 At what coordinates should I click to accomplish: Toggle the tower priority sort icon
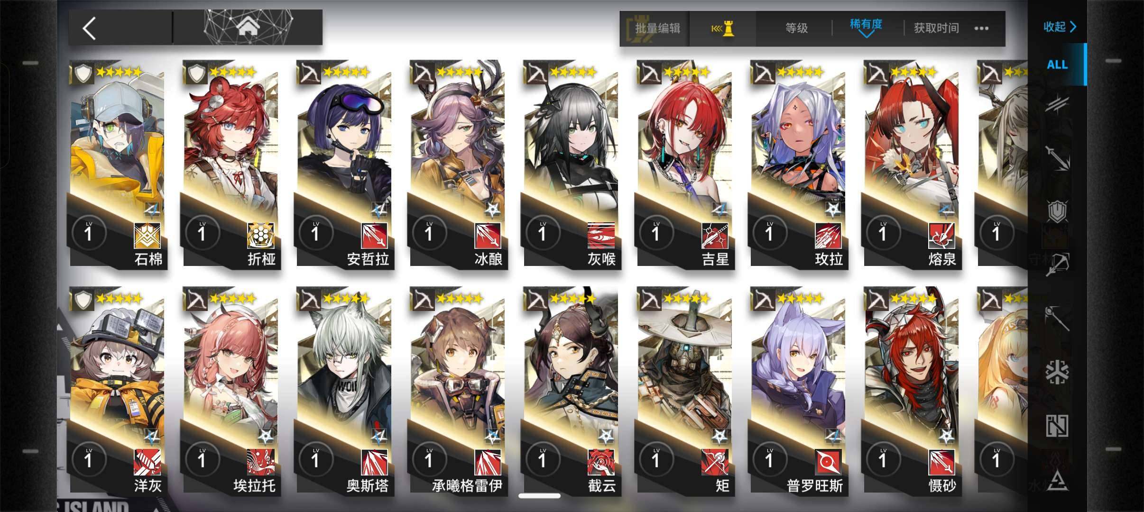[x=723, y=28]
